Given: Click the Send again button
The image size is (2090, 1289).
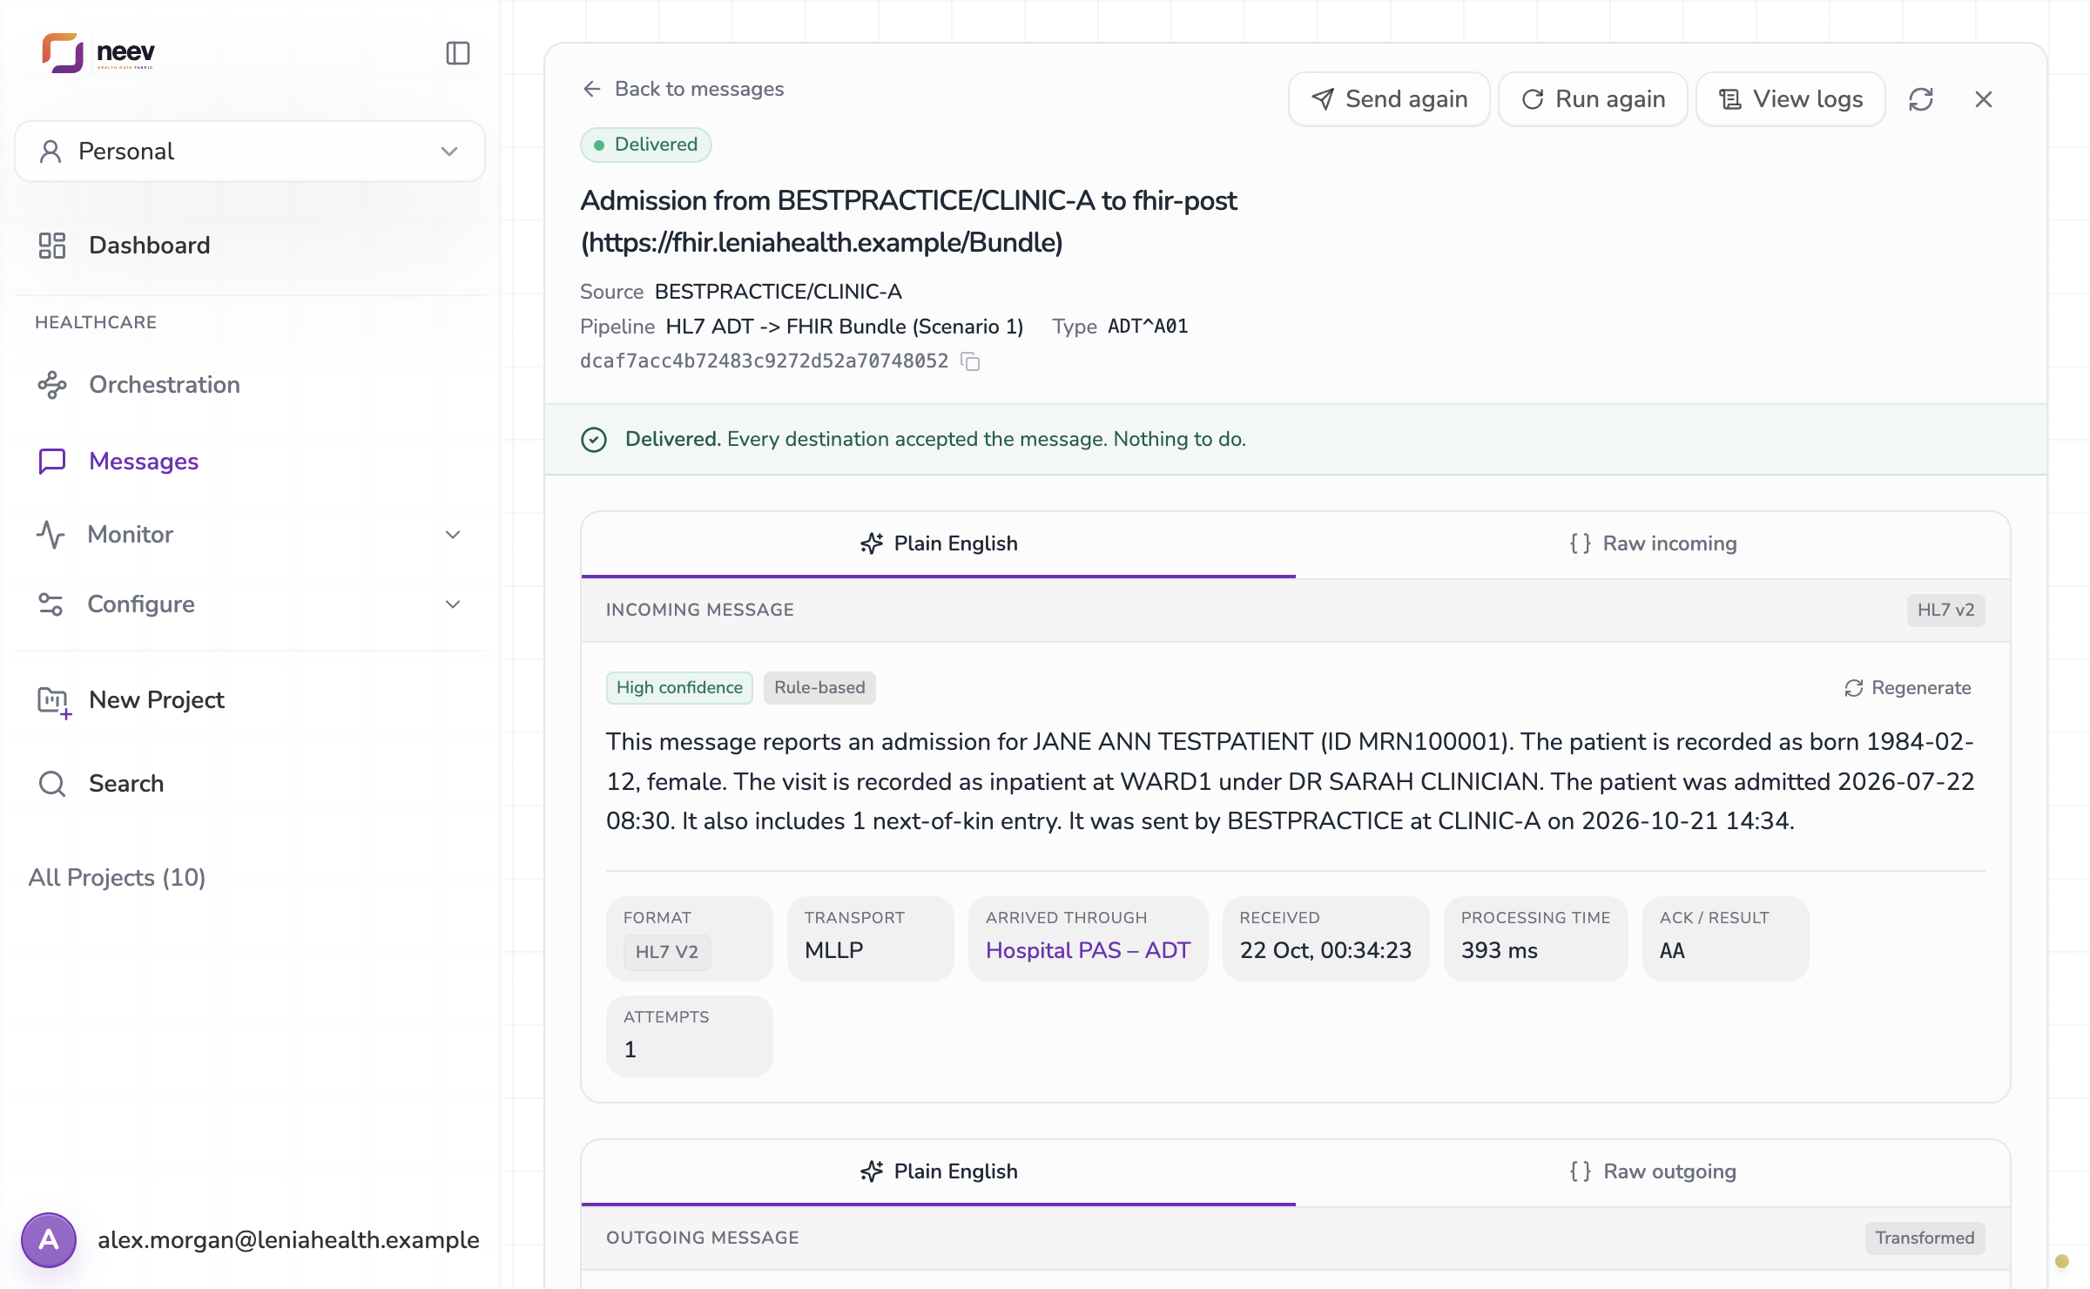Looking at the screenshot, I should 1389,99.
